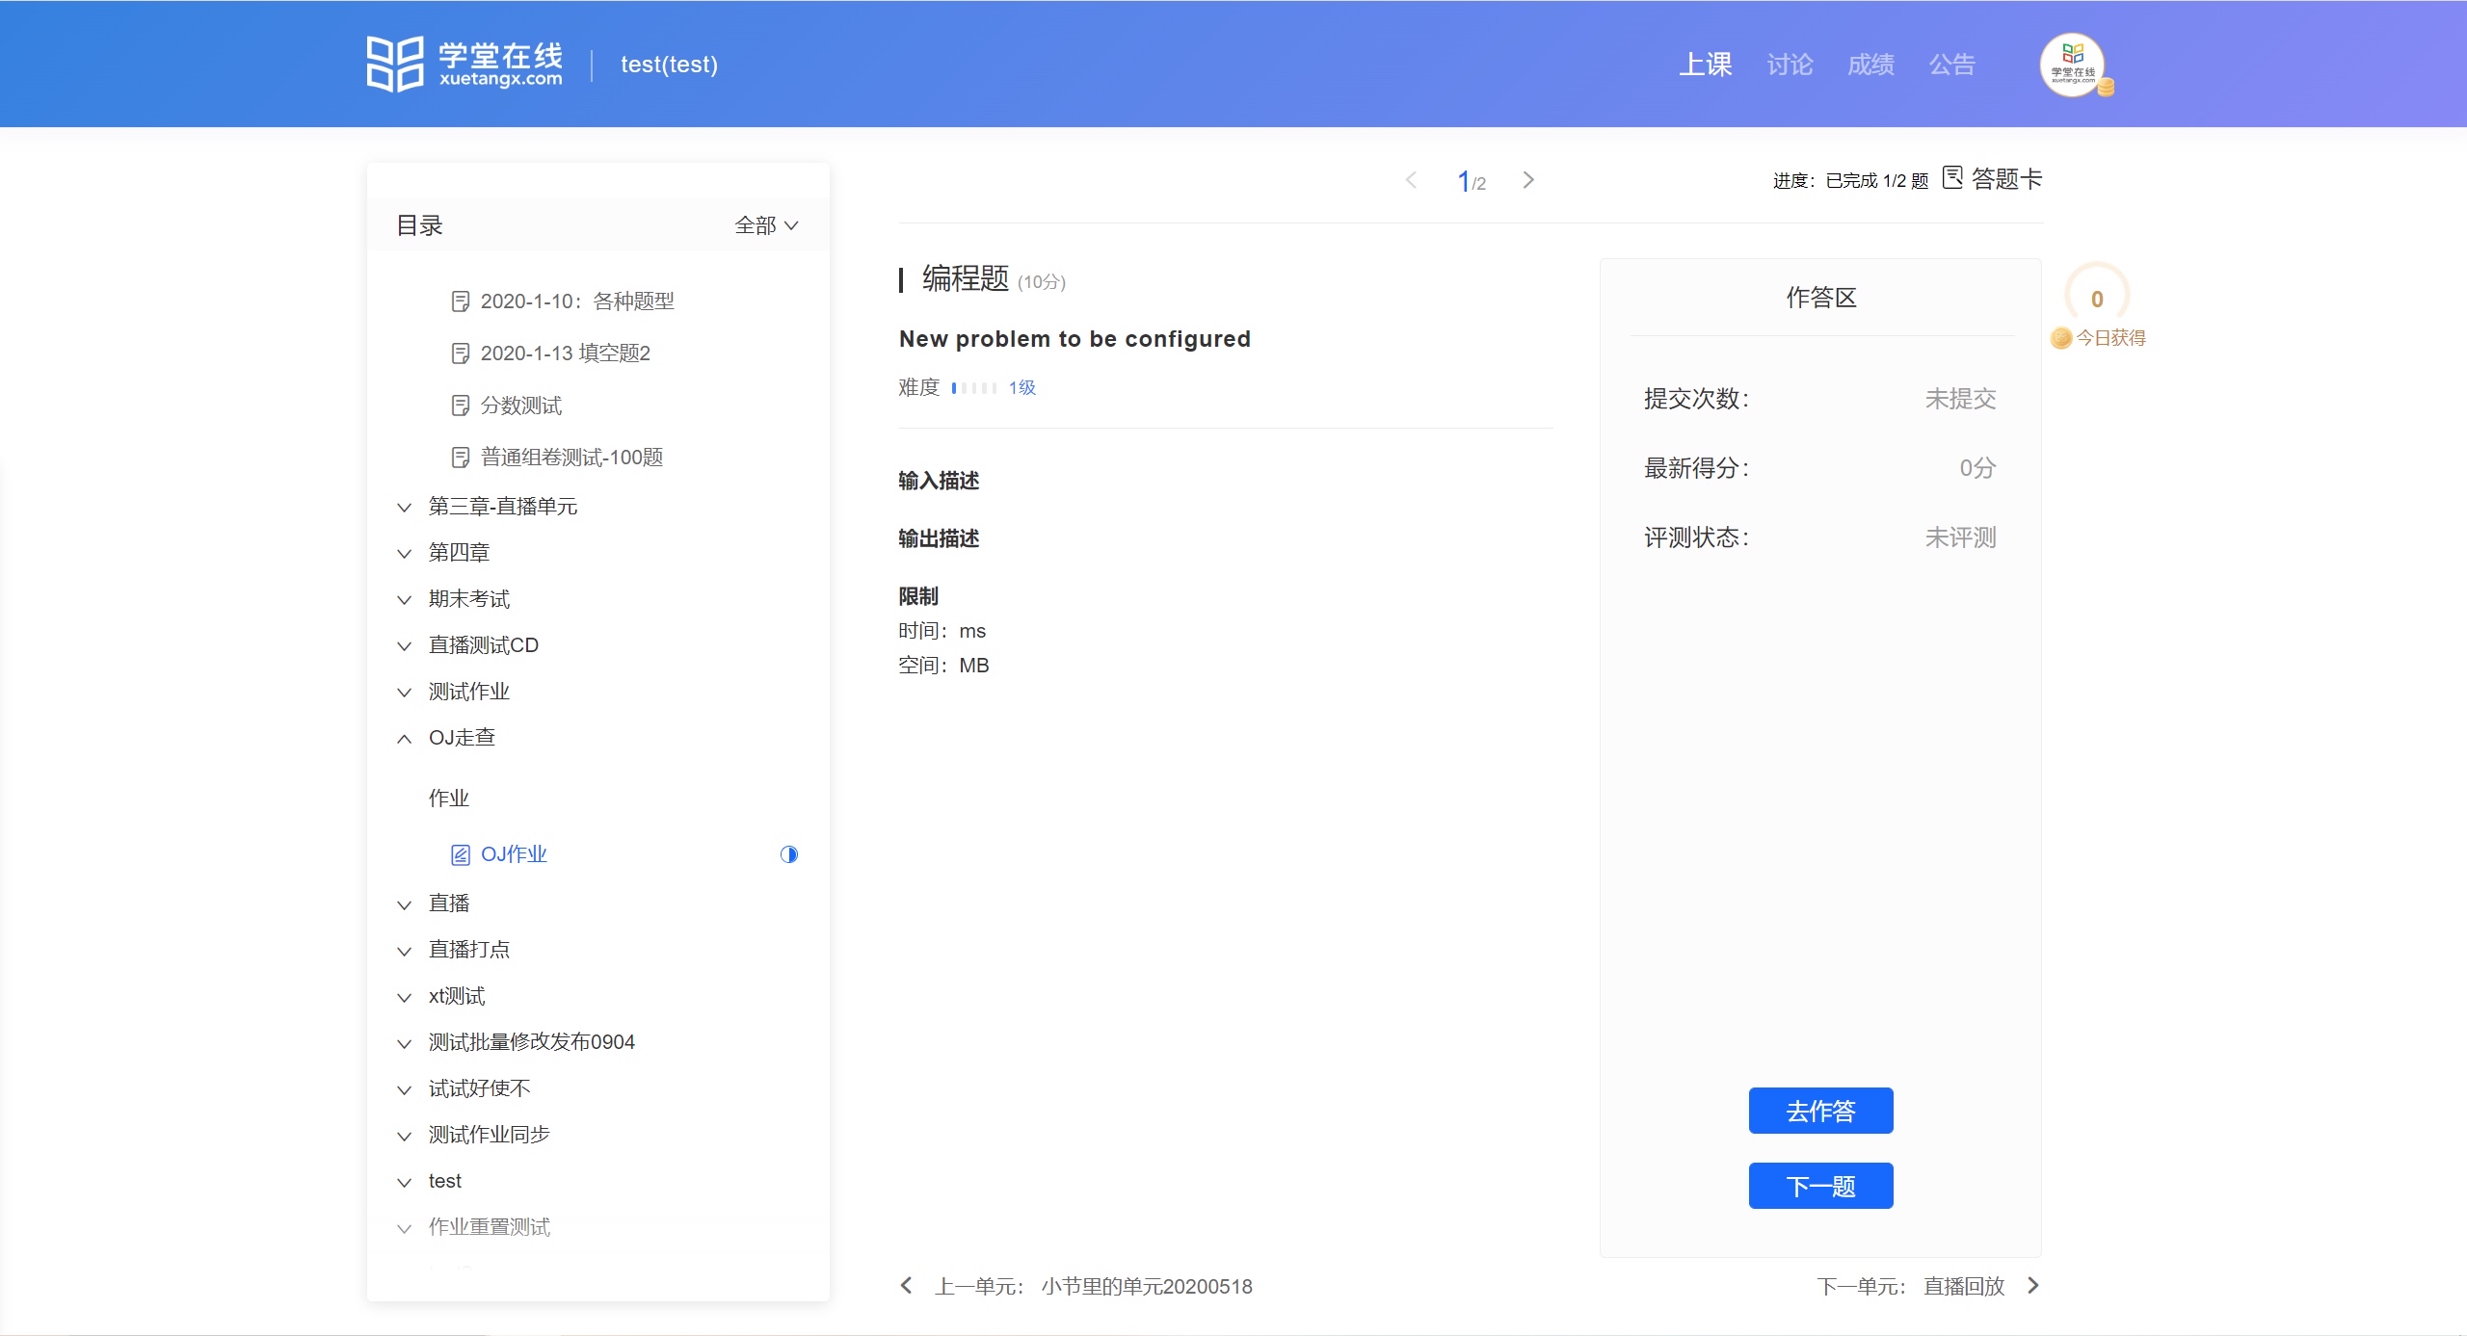Expand the 第四章 chapter
The height and width of the screenshot is (1336, 2467).
pyautogui.click(x=405, y=554)
